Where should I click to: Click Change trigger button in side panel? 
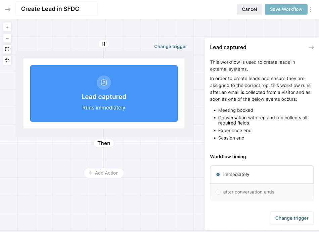(x=292, y=218)
